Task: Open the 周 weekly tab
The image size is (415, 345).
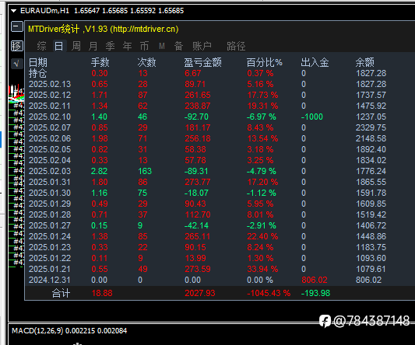Action: tap(76, 46)
